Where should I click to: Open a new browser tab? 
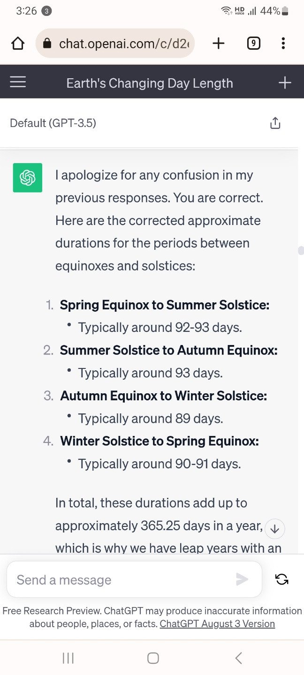219,44
